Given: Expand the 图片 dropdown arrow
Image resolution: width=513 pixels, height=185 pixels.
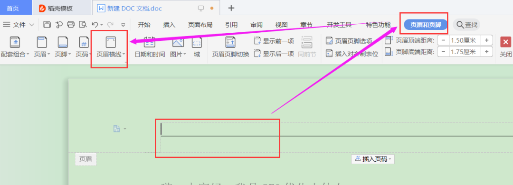Looking at the screenshot, I should 184,54.
